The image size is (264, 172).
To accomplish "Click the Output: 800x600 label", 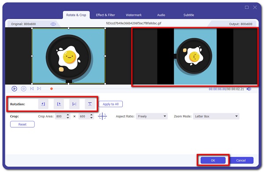I will (241, 24).
